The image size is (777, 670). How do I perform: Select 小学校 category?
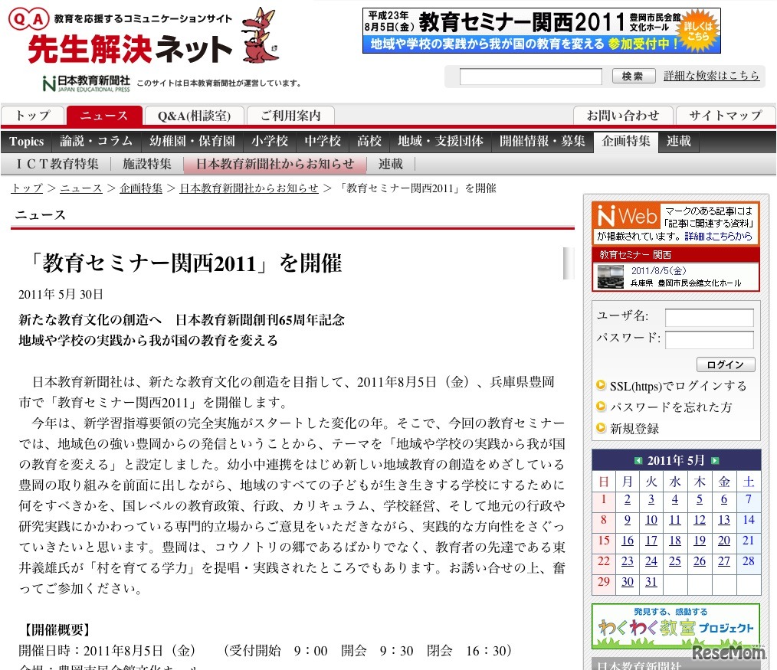pyautogui.click(x=270, y=142)
